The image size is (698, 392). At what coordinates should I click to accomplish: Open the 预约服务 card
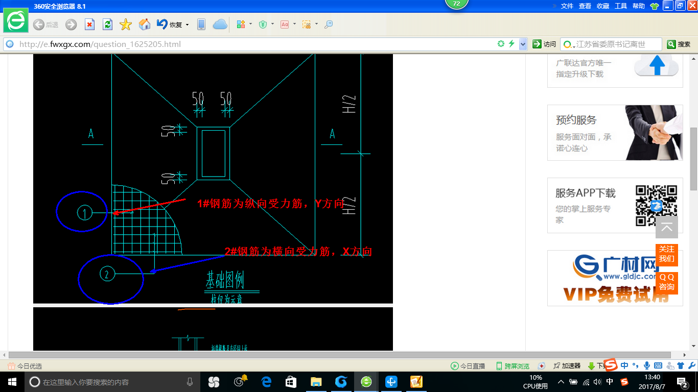coord(615,133)
